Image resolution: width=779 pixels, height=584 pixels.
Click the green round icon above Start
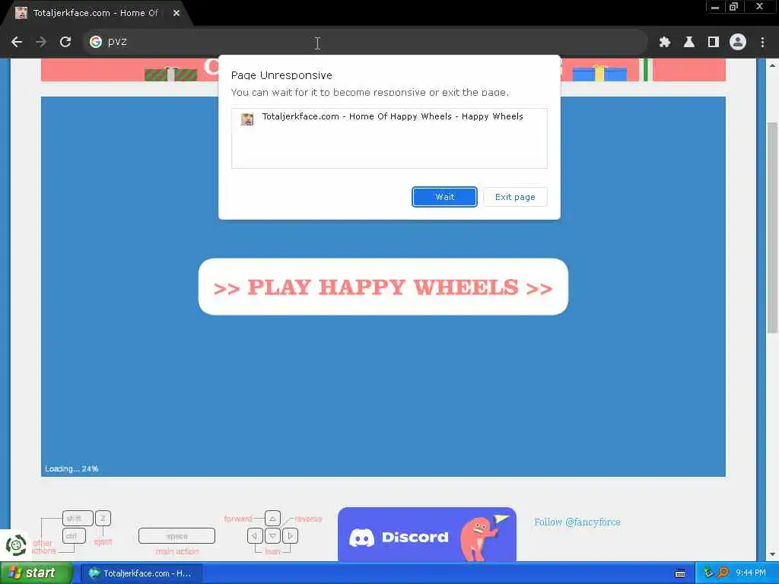point(16,545)
